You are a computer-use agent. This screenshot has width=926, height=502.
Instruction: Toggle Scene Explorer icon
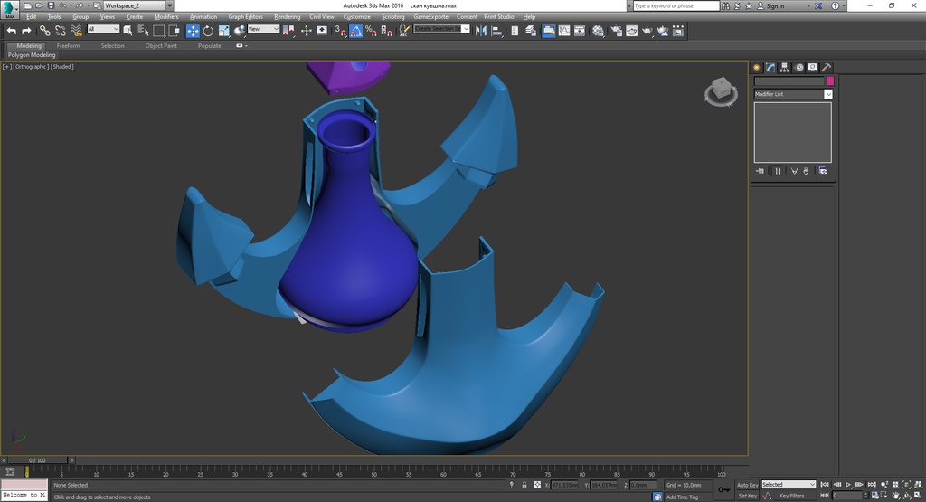point(515,31)
